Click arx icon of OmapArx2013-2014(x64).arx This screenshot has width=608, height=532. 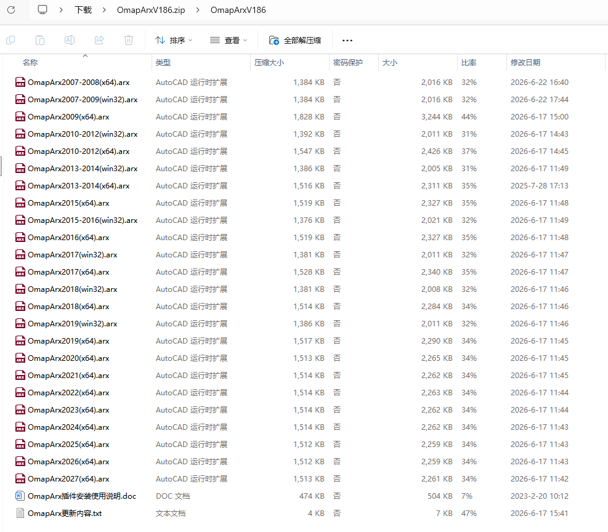(x=20, y=185)
